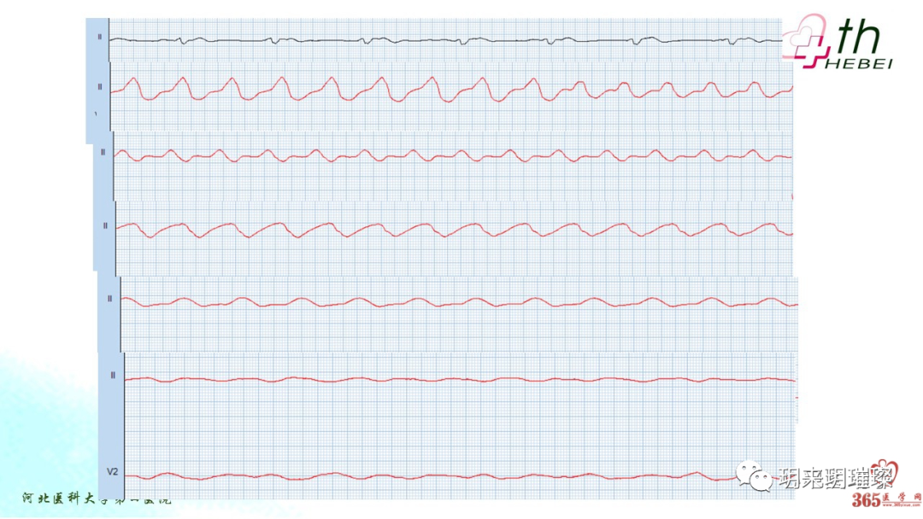Select the II label of the black ECG trace

(99, 37)
